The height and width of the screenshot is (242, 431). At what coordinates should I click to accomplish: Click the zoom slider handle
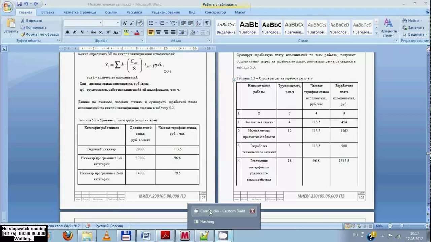(402, 226)
